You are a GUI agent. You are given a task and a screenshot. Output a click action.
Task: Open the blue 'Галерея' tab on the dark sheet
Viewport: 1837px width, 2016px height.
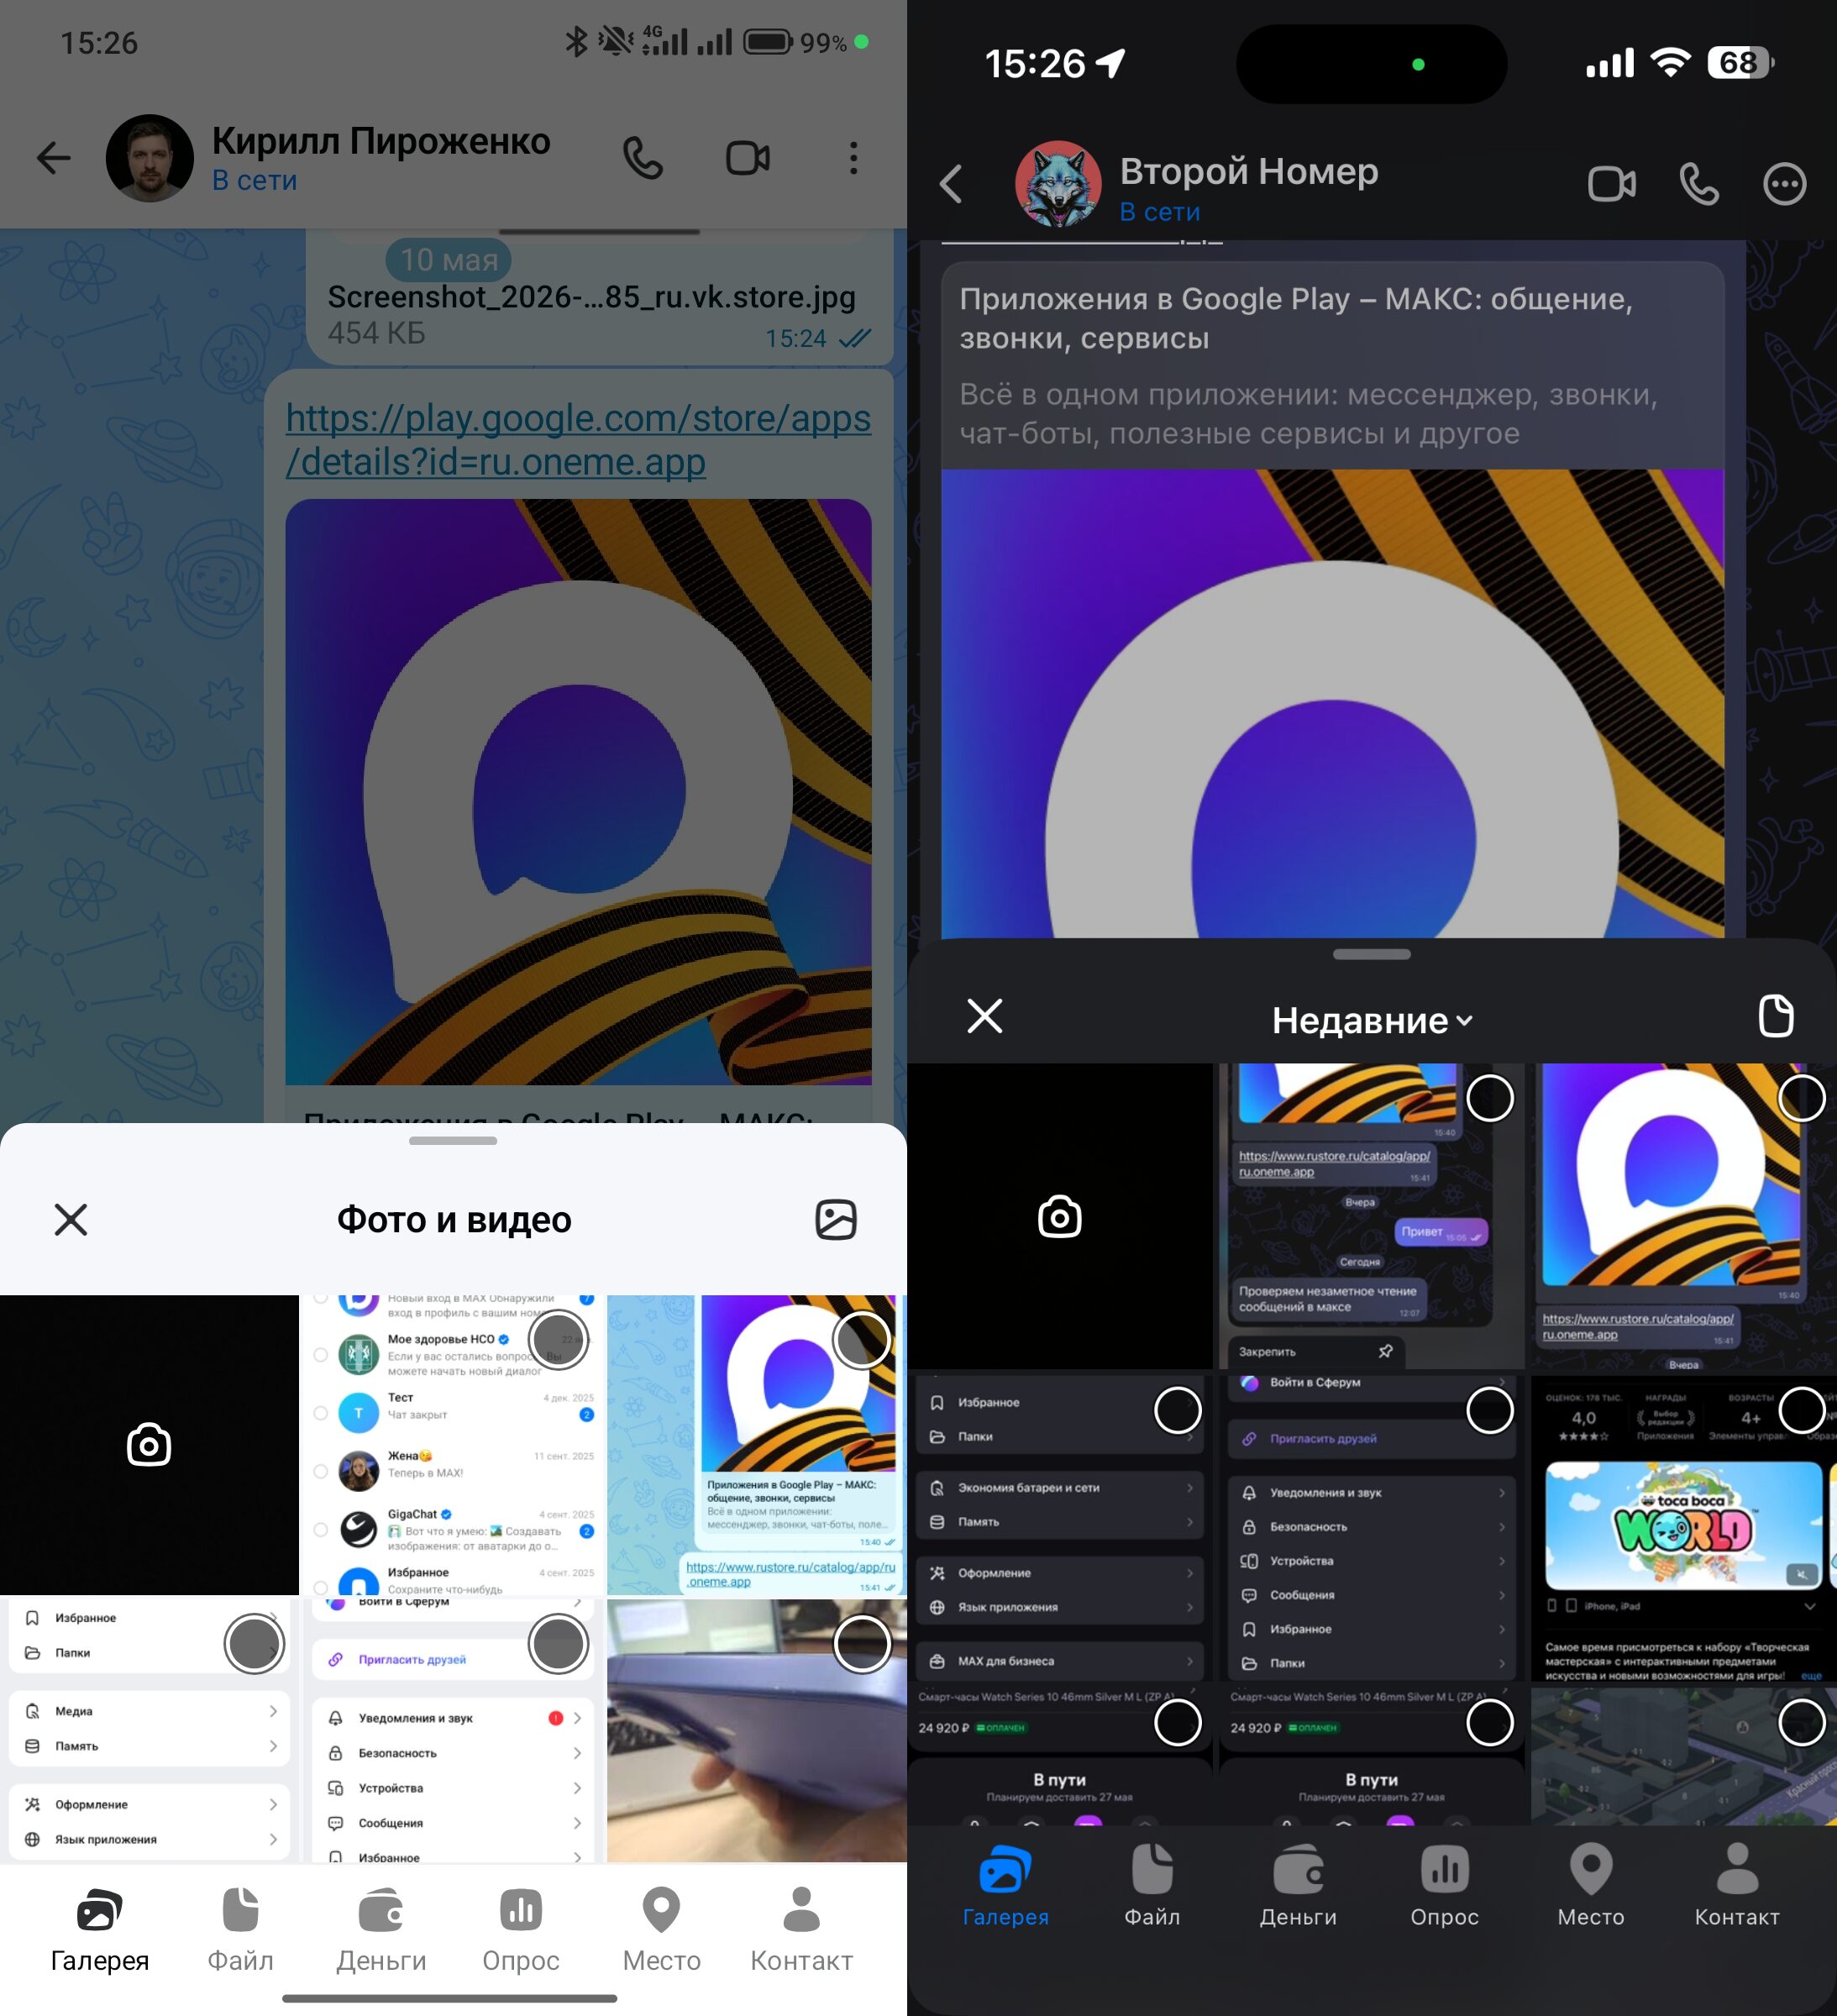1005,1886
